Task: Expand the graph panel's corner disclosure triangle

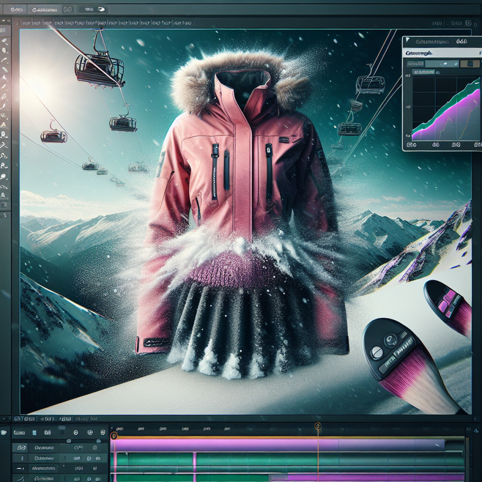Action: click(407, 40)
